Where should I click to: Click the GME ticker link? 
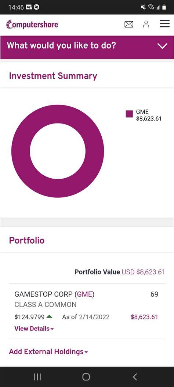coord(85,294)
